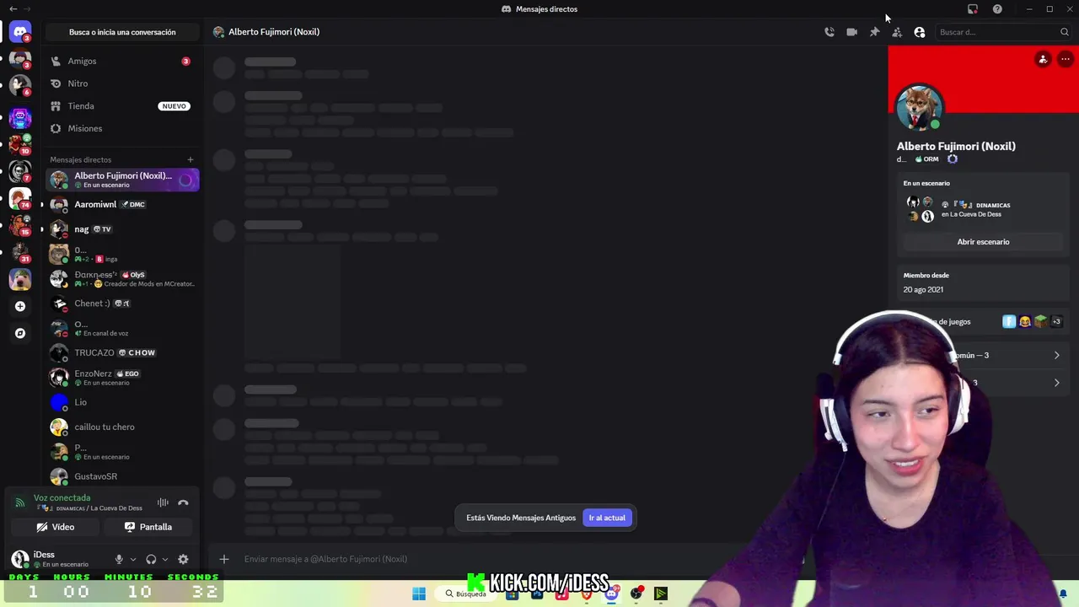Open the nag direct message
The width and height of the screenshot is (1079, 607).
[x=122, y=229]
